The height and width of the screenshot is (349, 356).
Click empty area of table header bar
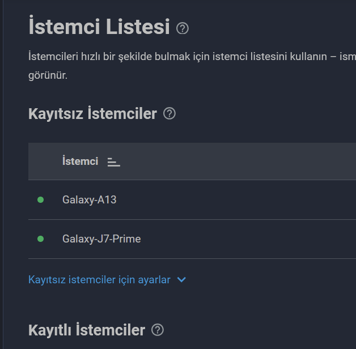(239, 161)
